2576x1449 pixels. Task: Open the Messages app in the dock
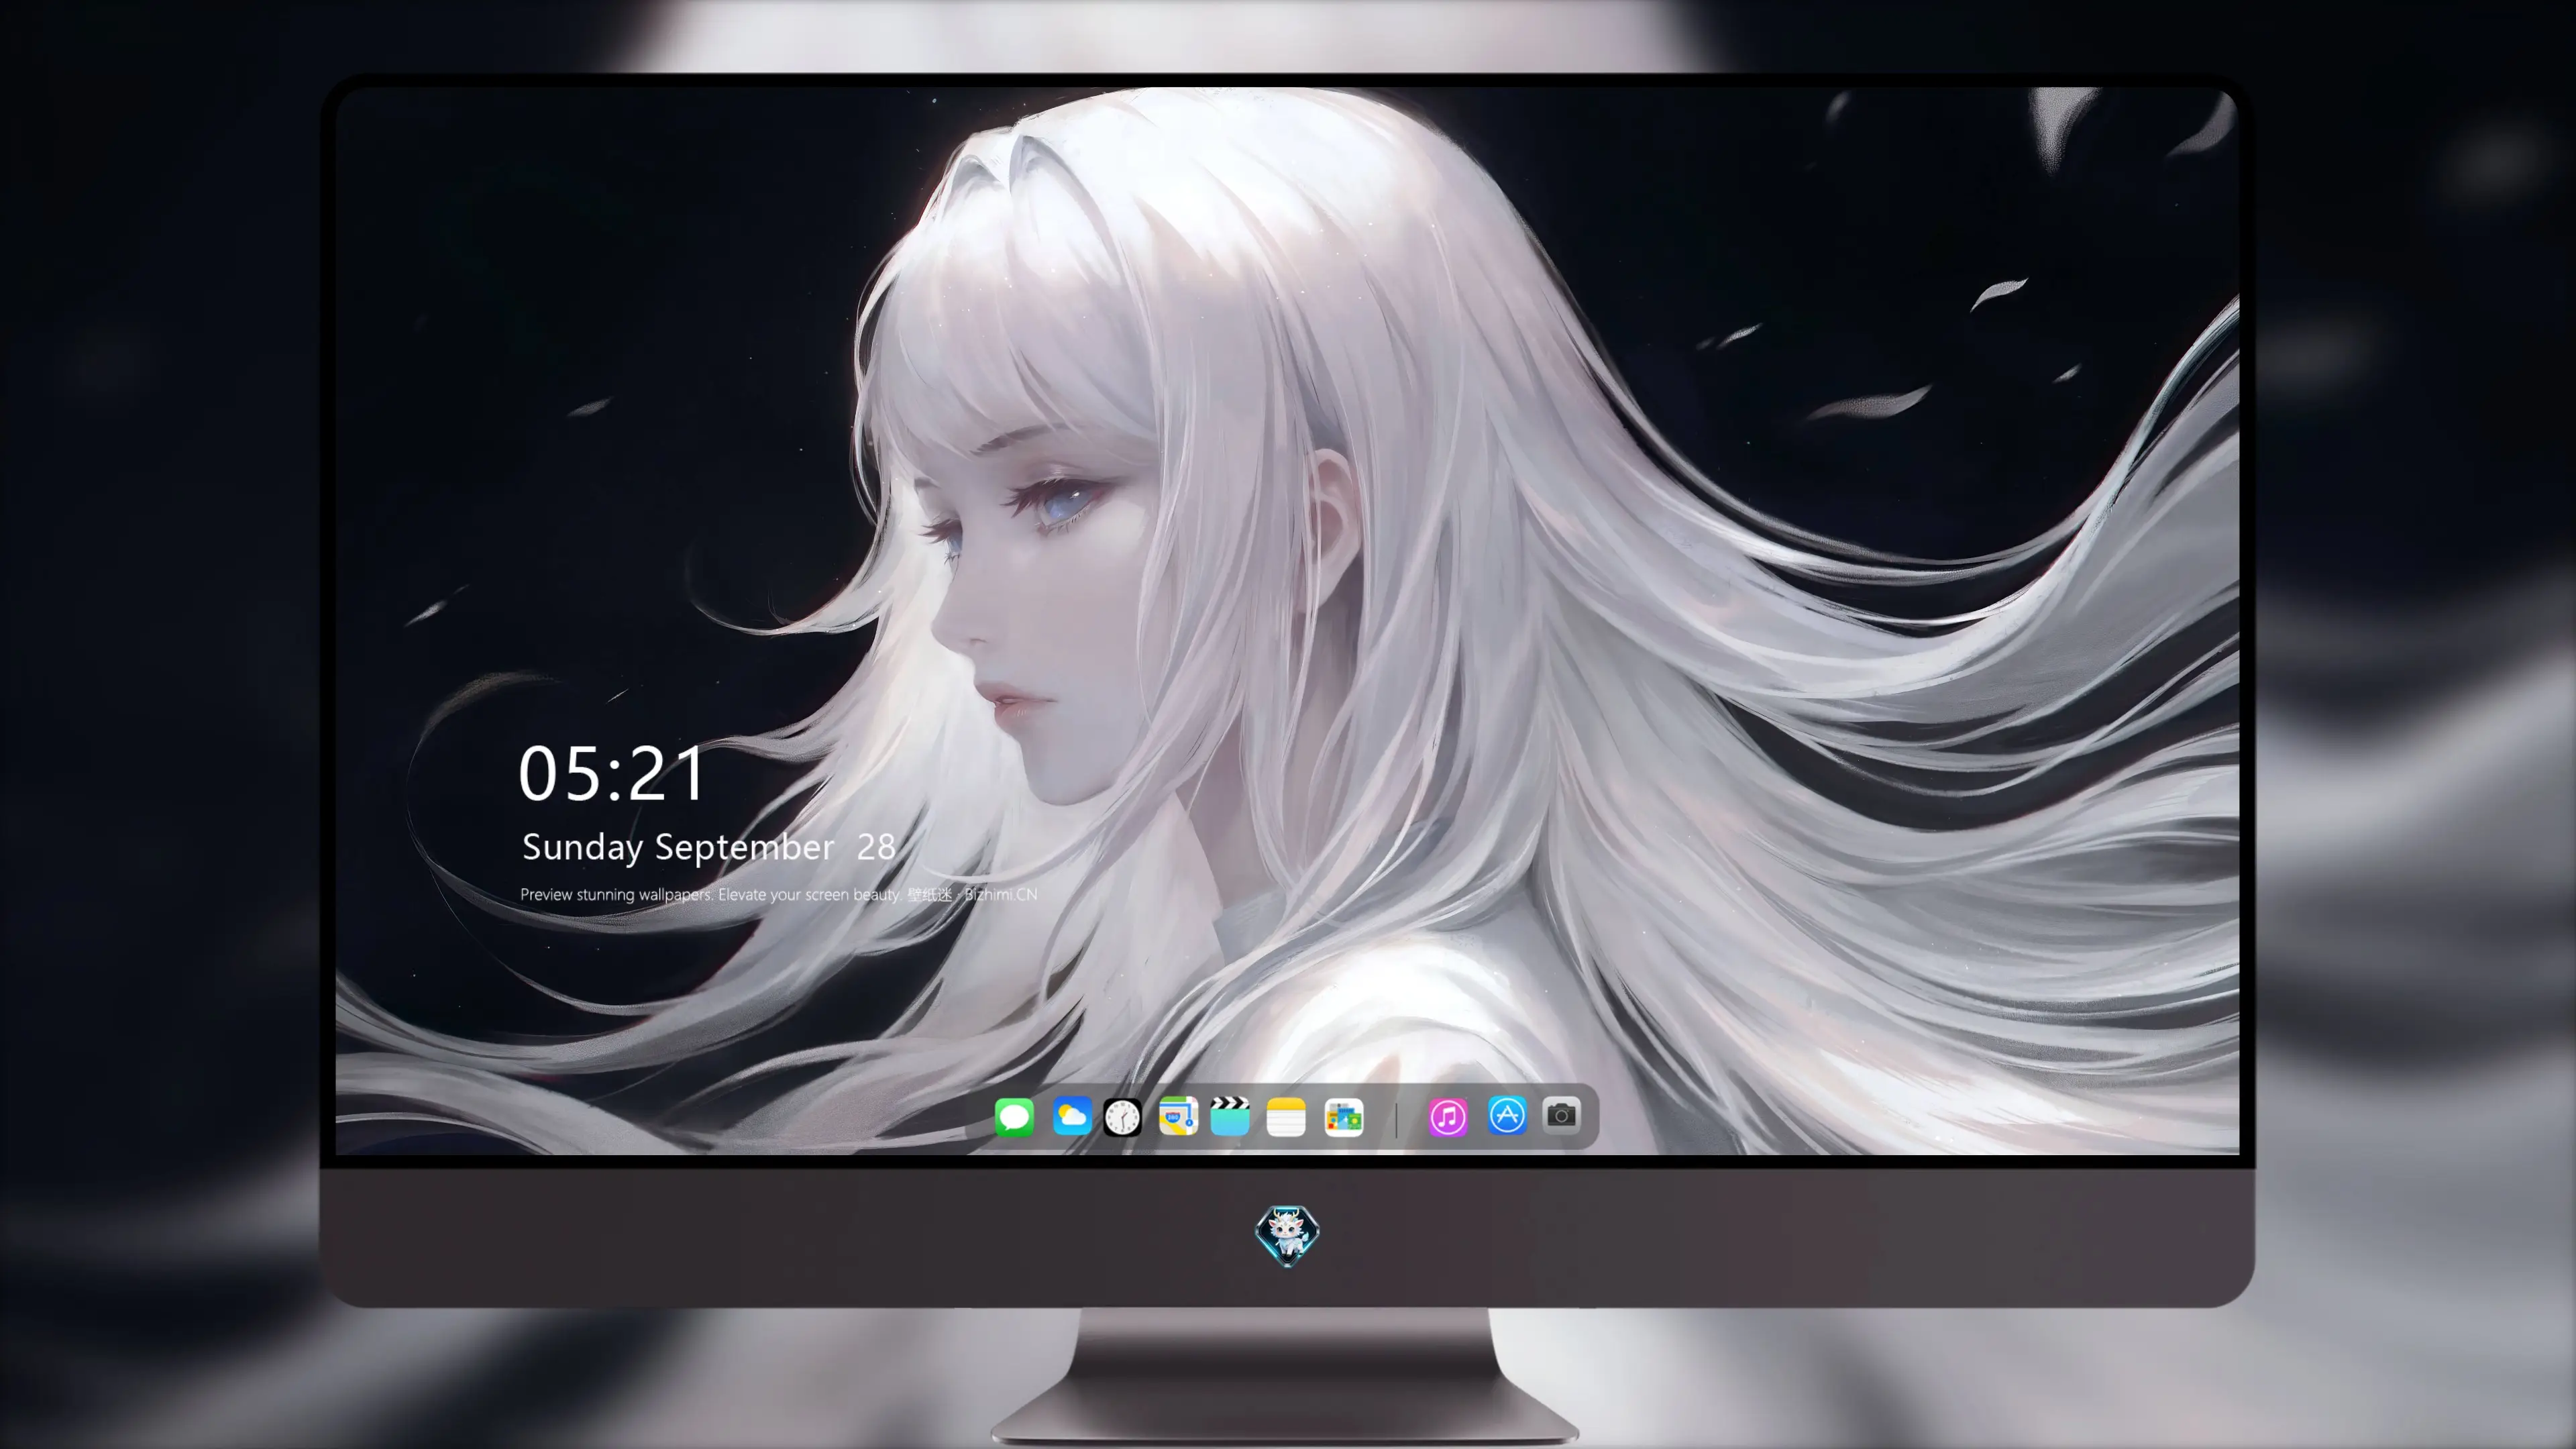pyautogui.click(x=1014, y=1116)
